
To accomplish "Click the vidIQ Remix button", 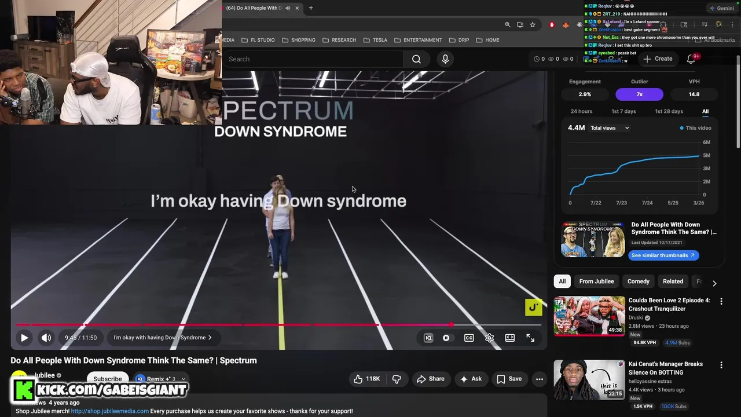I will 155,379.
